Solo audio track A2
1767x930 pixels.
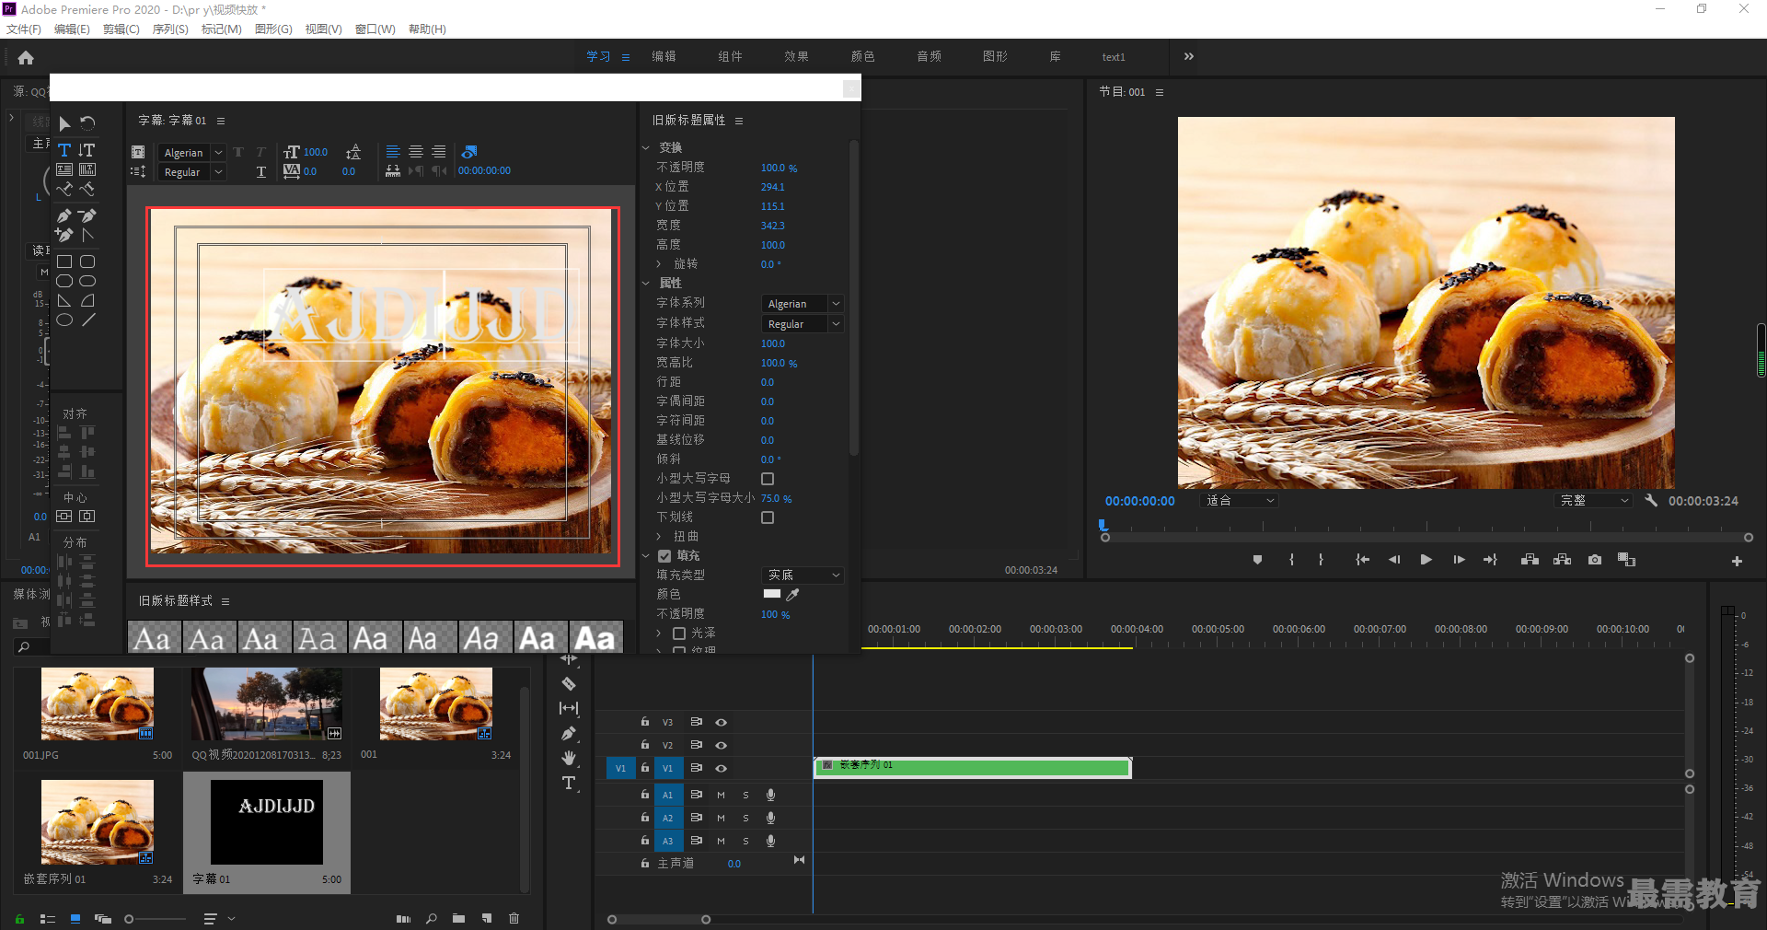(x=745, y=818)
